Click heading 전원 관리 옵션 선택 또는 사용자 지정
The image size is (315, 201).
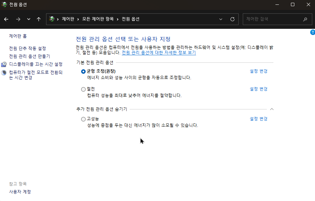[123, 39]
